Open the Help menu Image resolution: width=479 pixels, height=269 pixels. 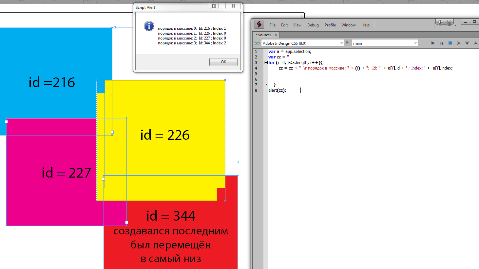tap(365, 25)
